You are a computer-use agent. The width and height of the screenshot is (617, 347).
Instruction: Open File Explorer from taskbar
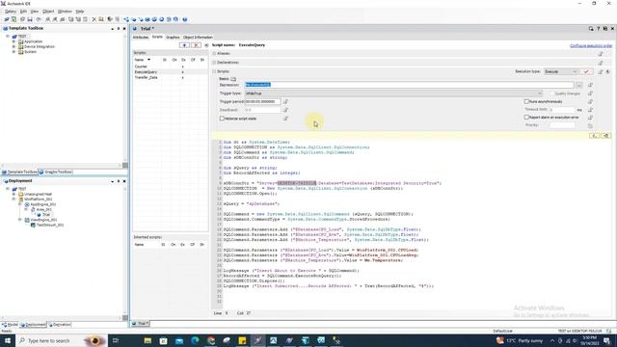(148, 340)
